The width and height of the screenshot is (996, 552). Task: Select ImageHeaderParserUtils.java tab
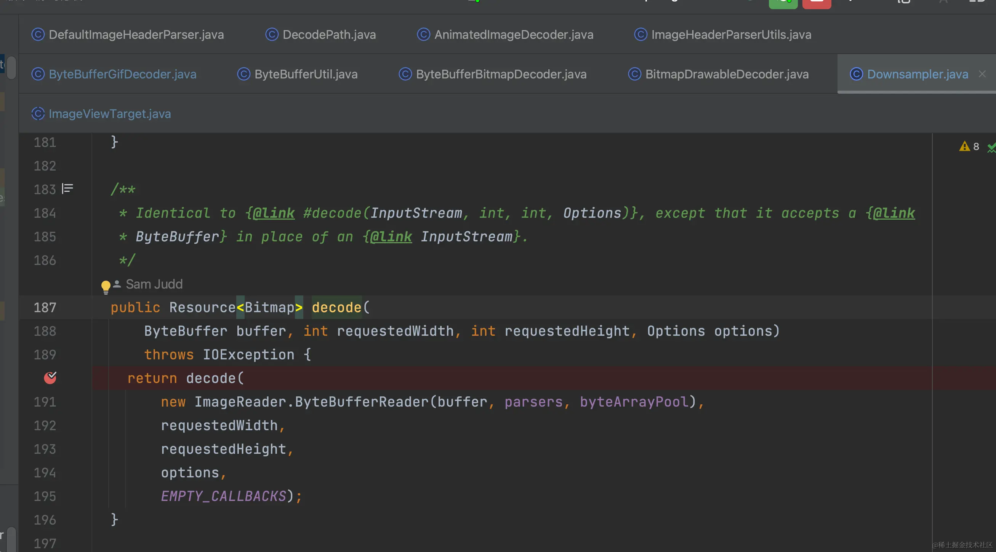coord(723,35)
